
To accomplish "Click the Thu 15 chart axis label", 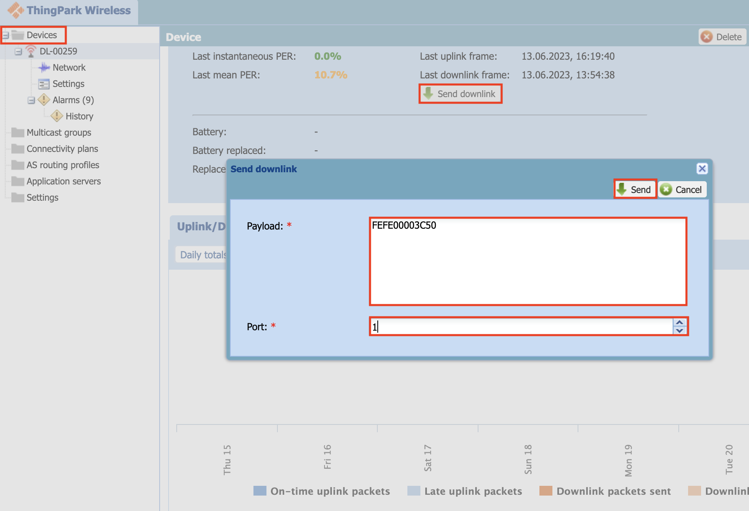I will (x=227, y=459).
